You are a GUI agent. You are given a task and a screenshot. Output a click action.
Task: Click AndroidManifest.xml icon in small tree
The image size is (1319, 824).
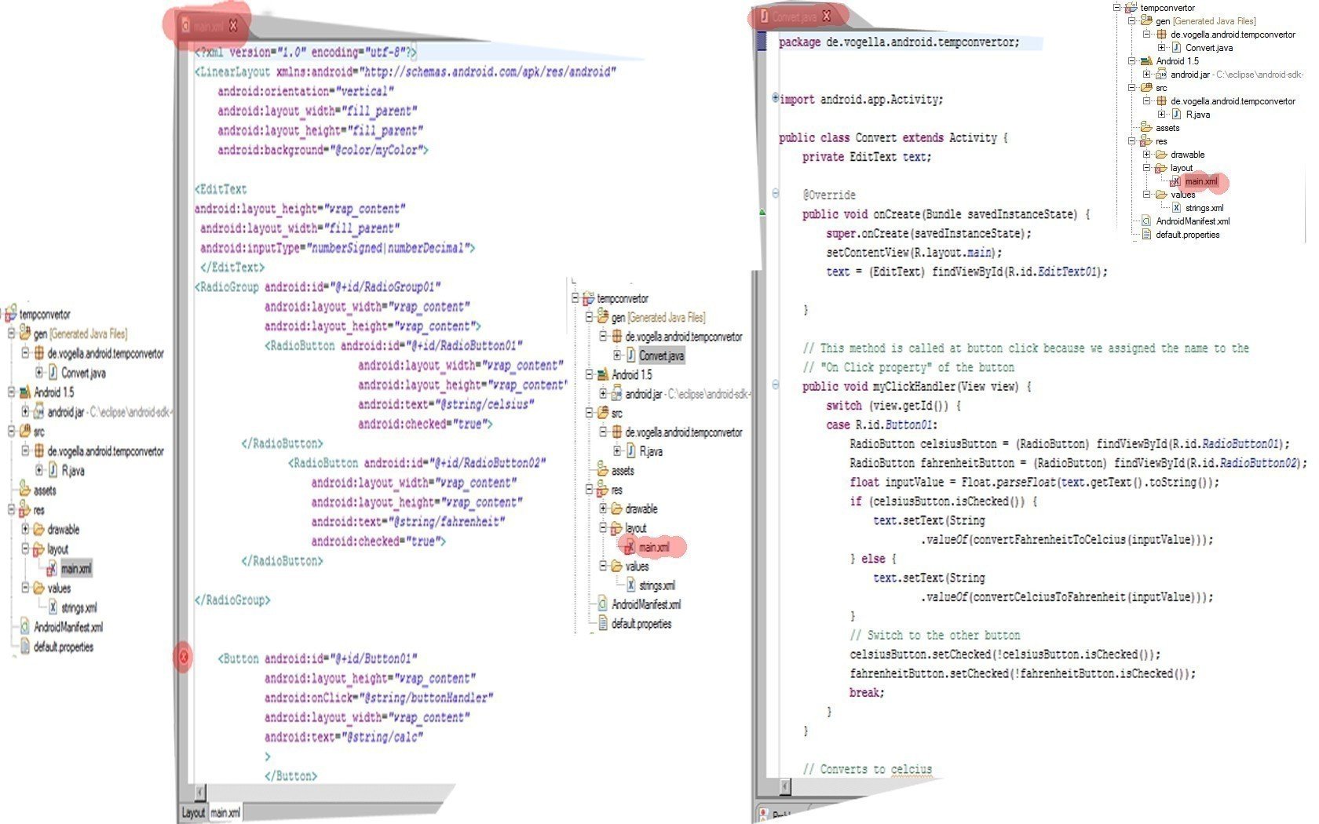point(1146,221)
